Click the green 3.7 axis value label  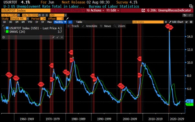pyautogui.click(x=189, y=104)
